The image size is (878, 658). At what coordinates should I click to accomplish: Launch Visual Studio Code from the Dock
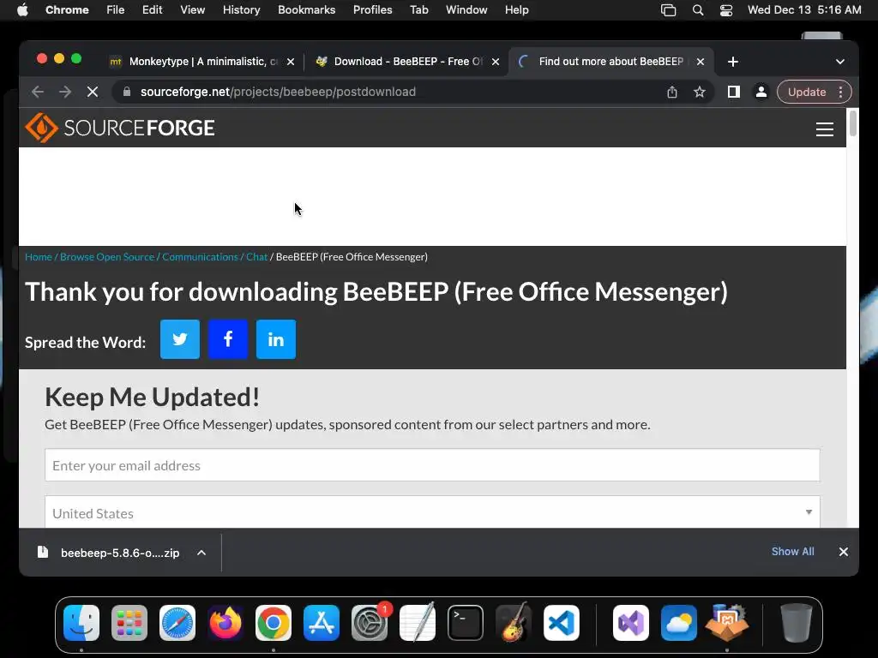pos(561,623)
